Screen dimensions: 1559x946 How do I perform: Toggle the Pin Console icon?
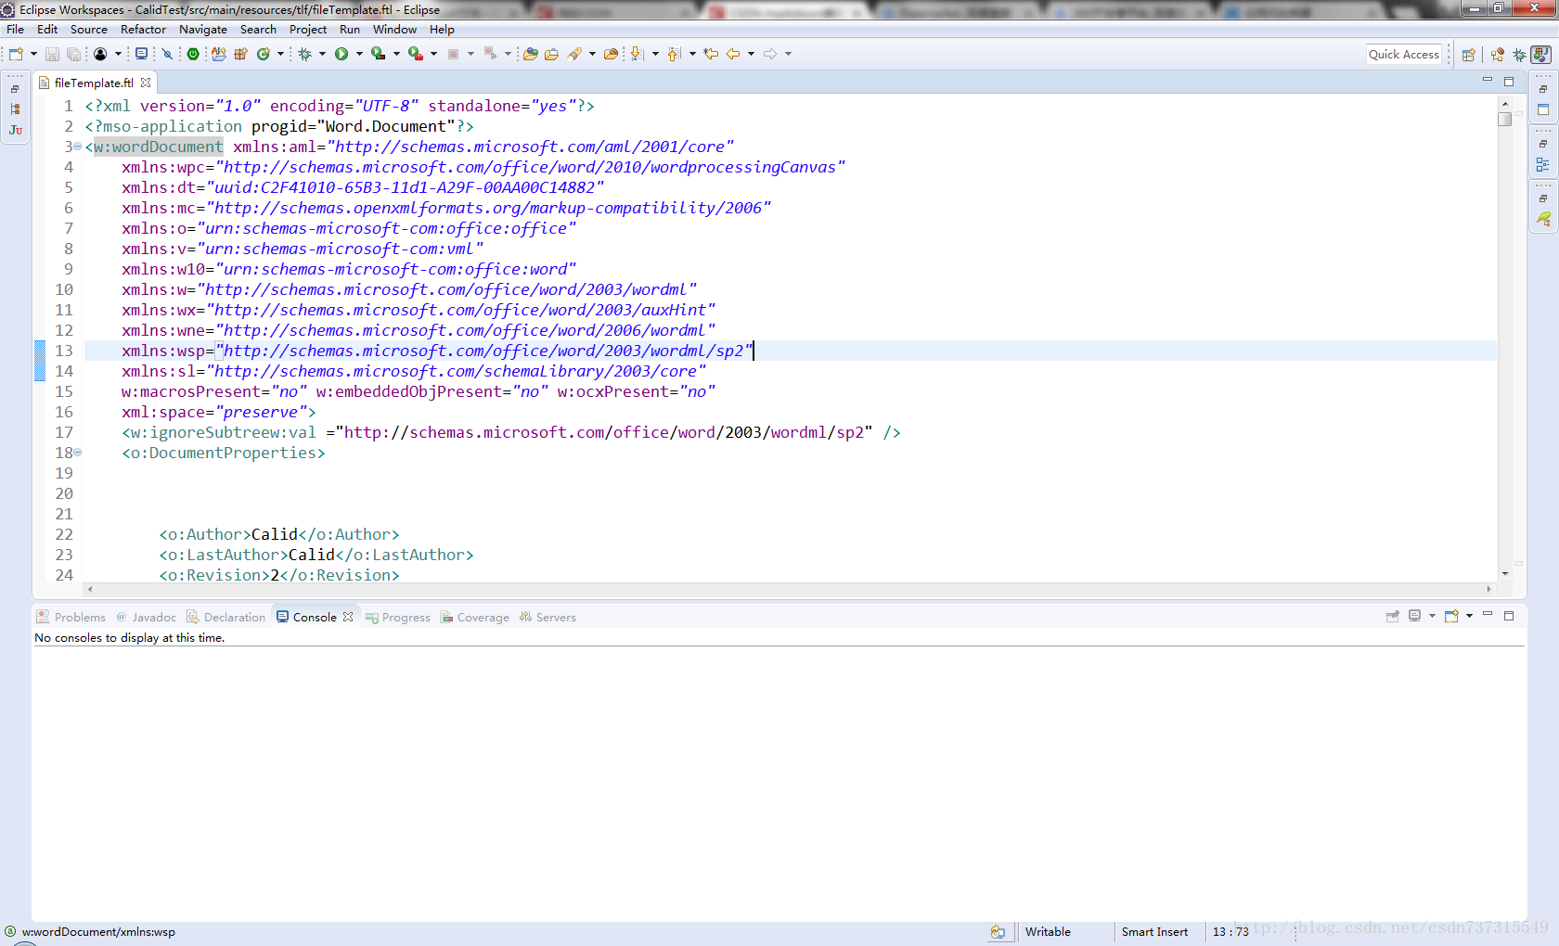[x=1393, y=616]
